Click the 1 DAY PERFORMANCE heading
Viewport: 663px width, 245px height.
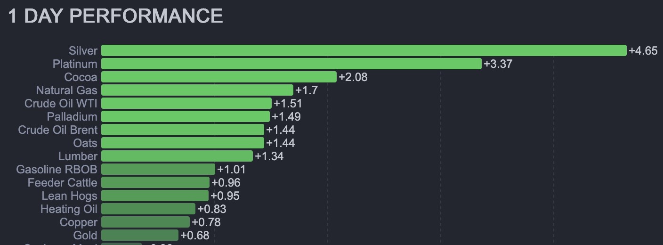pos(115,16)
